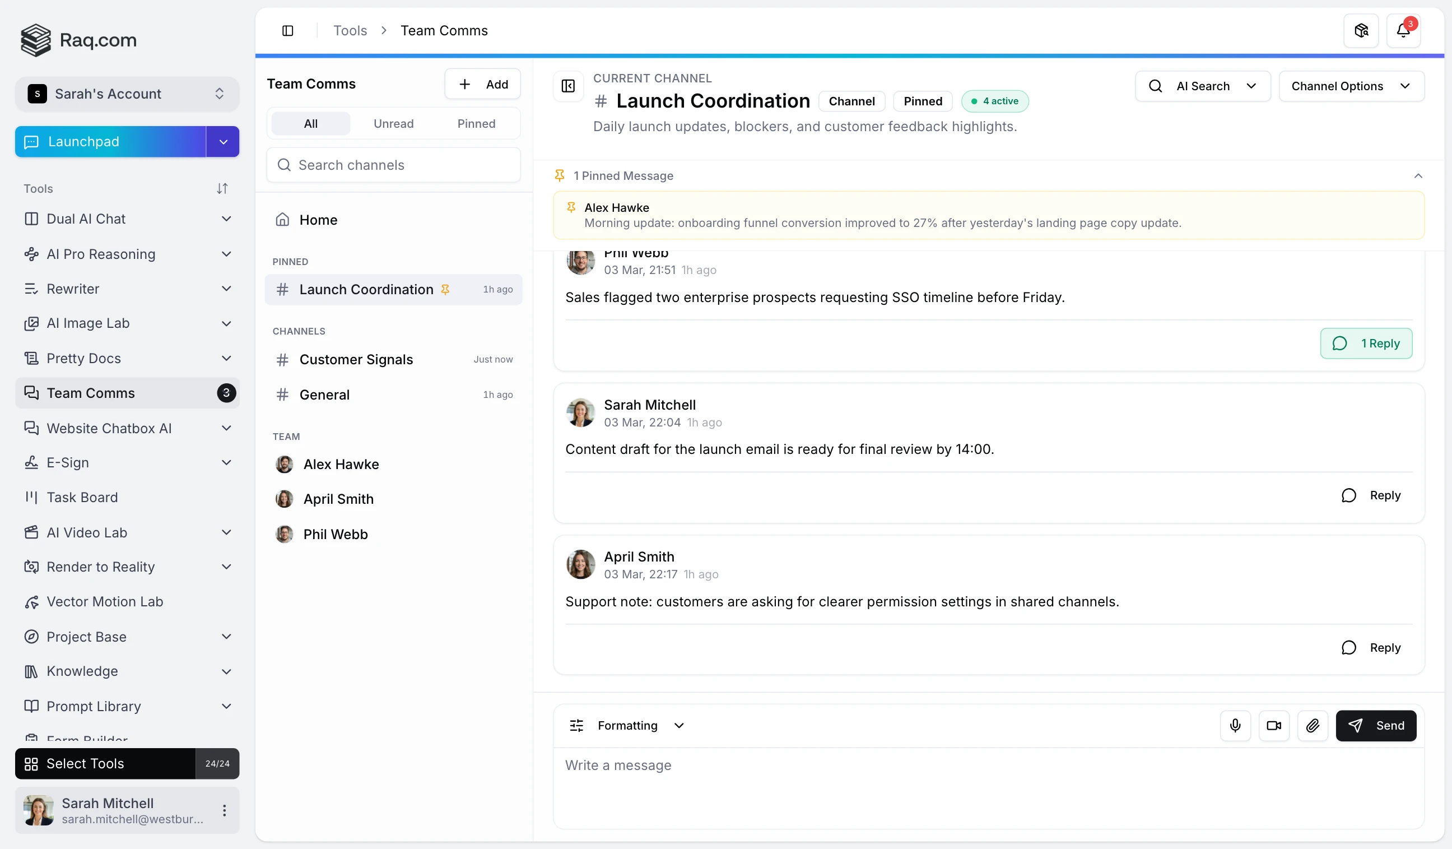Screen dimensions: 1452x849
Task: Open the 1 Reply thread on Phil's message
Action: [x=1367, y=343]
